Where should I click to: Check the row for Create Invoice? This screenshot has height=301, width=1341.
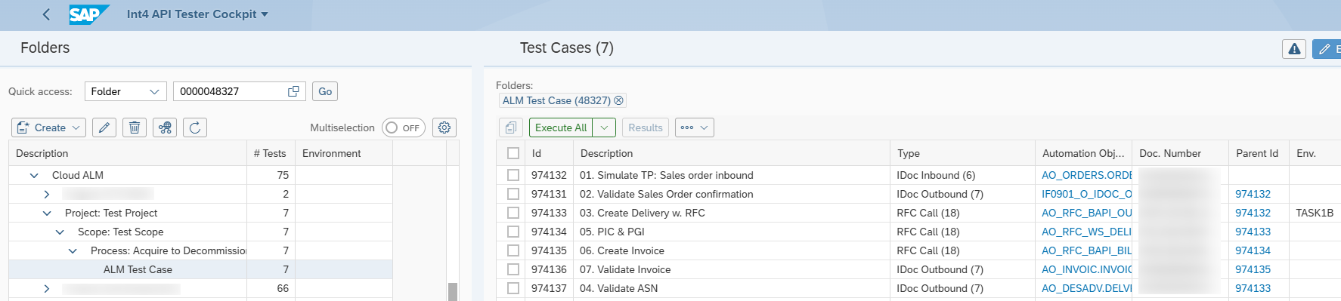[x=513, y=250]
